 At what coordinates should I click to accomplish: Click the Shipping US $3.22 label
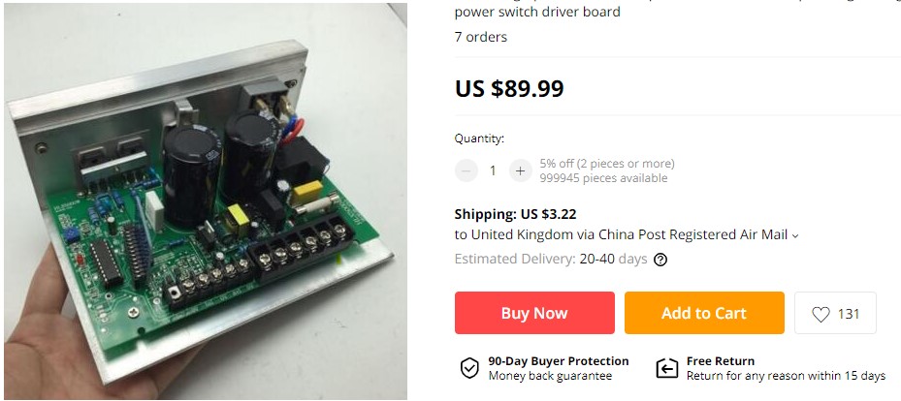[515, 214]
